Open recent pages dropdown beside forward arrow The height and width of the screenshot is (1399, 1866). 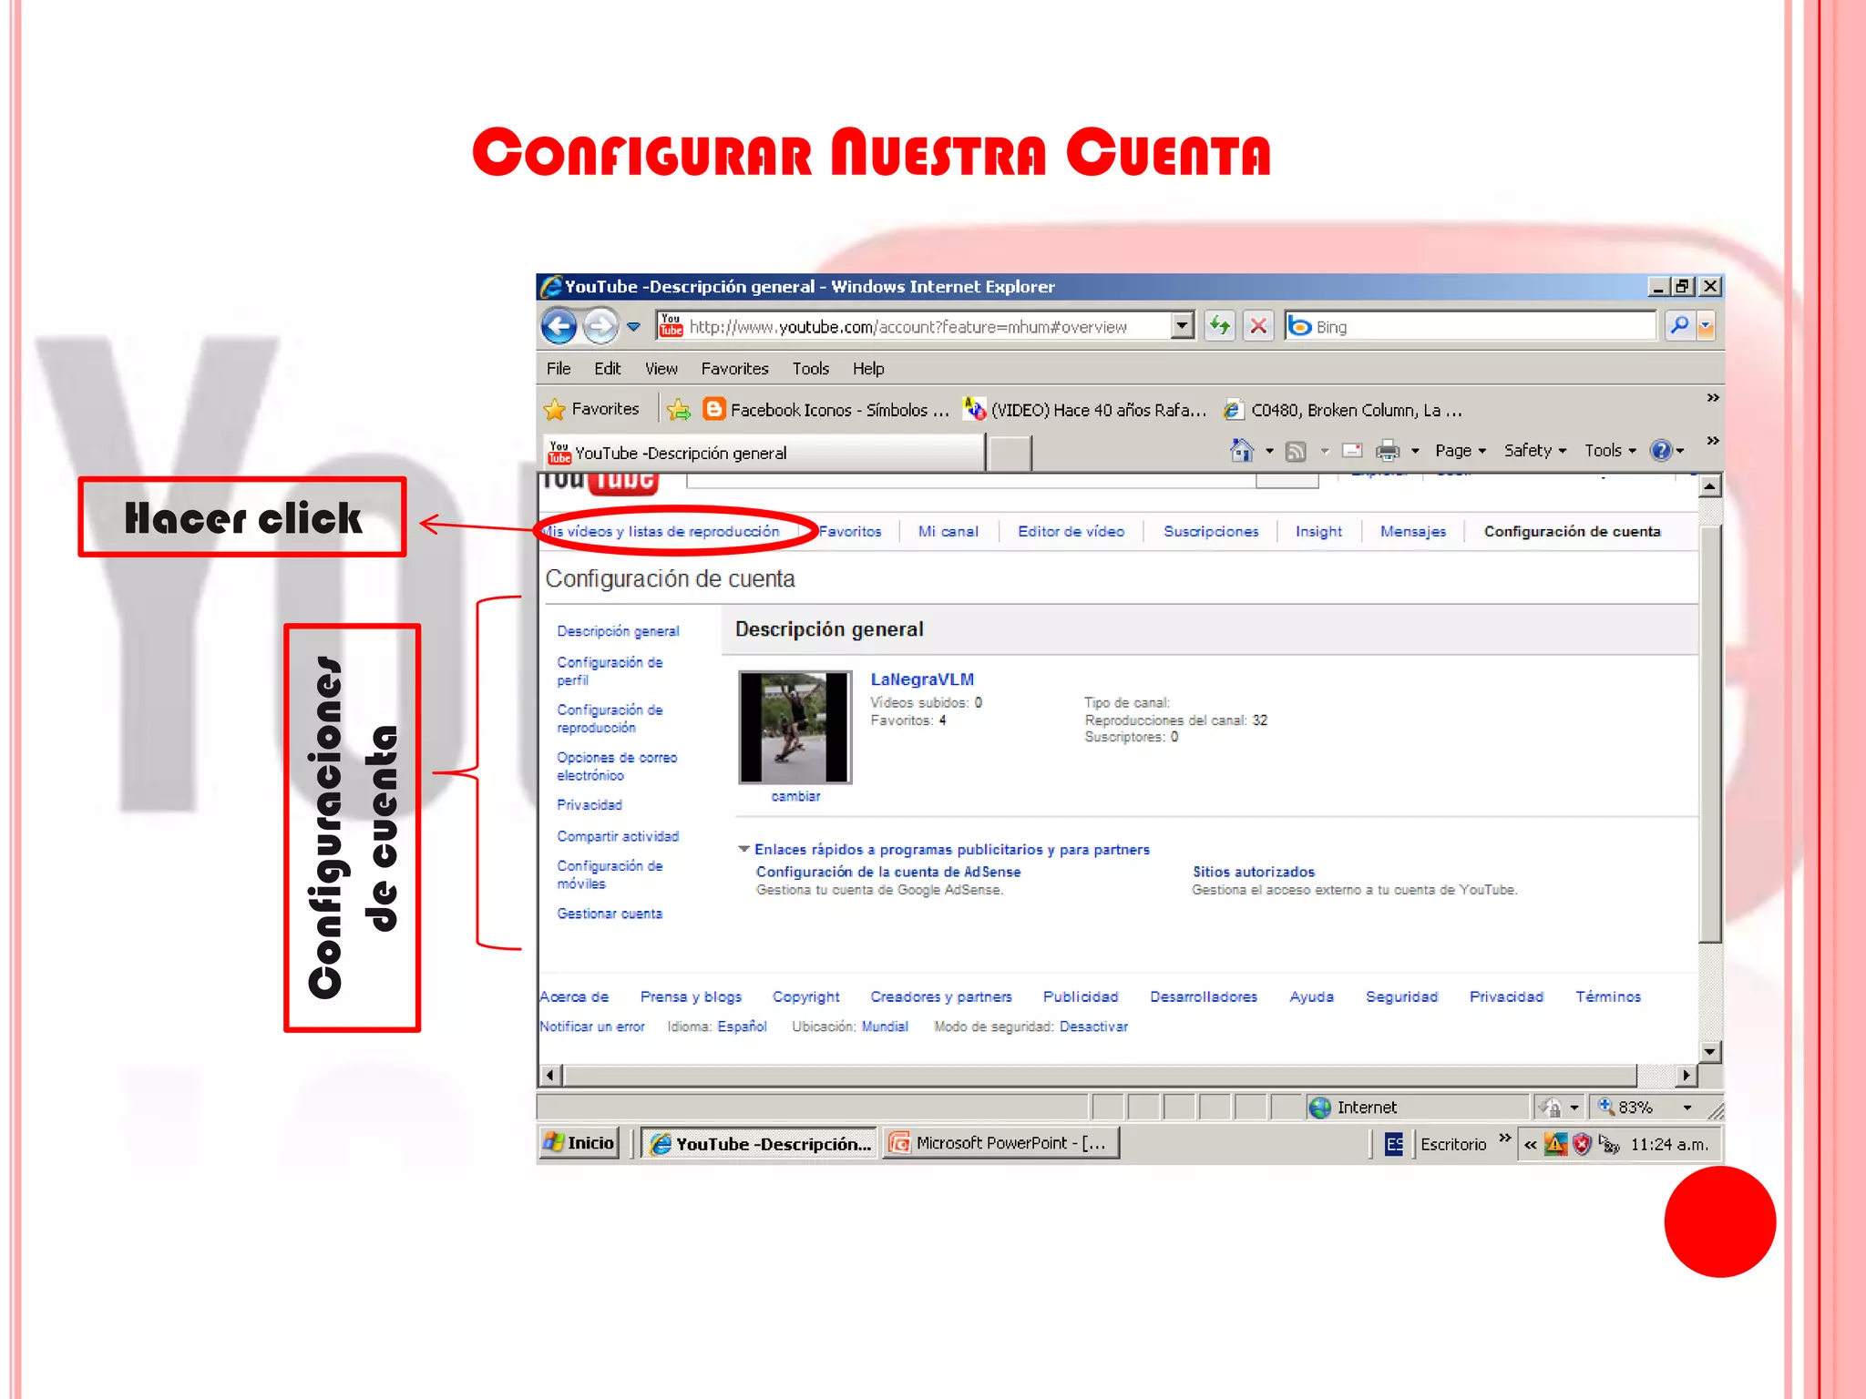[633, 326]
